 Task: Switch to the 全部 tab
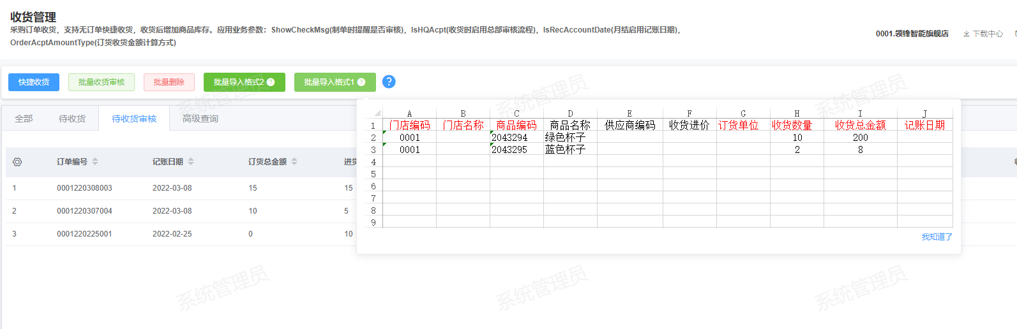tap(24, 119)
